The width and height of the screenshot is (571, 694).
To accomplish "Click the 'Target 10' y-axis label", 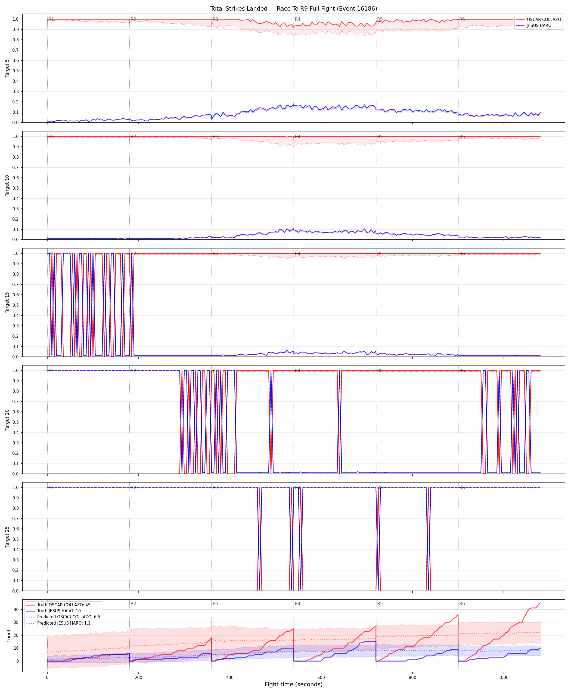I will [7, 185].
